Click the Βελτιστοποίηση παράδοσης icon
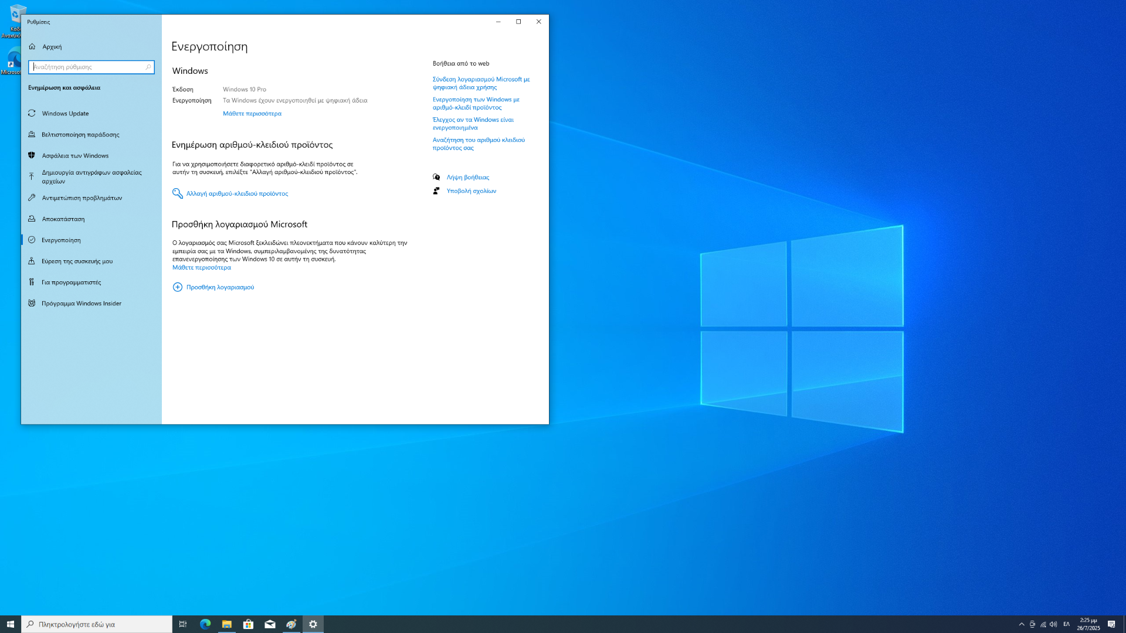Image resolution: width=1126 pixels, height=633 pixels. pyautogui.click(x=32, y=135)
